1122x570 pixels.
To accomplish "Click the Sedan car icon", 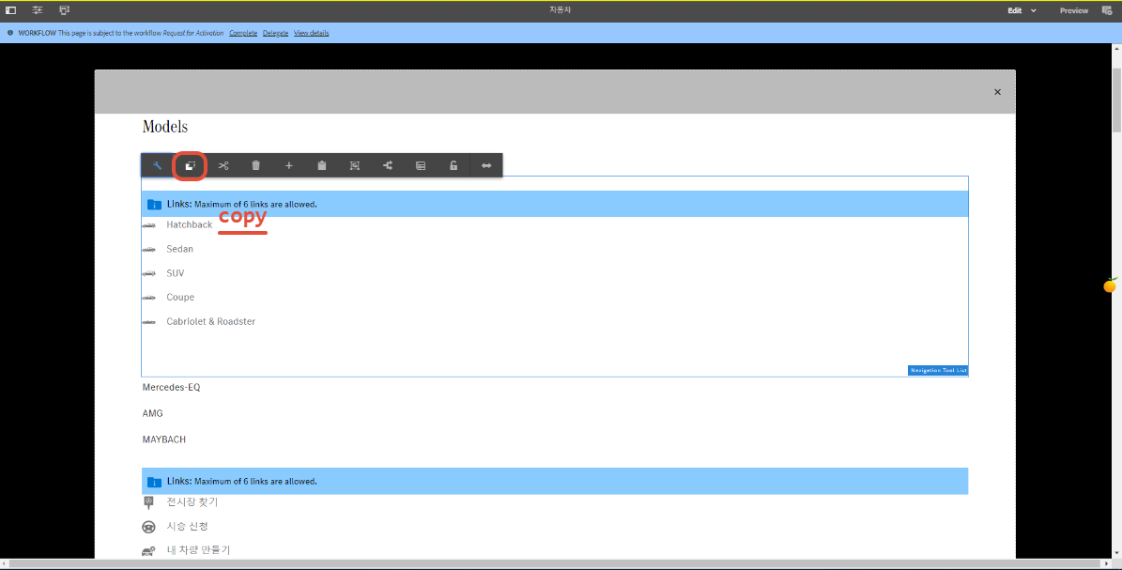I will click(149, 249).
